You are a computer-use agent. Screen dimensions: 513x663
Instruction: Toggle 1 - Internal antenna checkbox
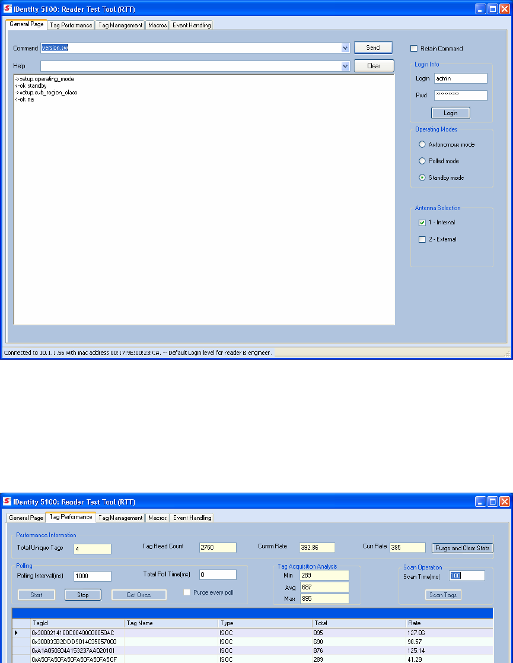(422, 223)
